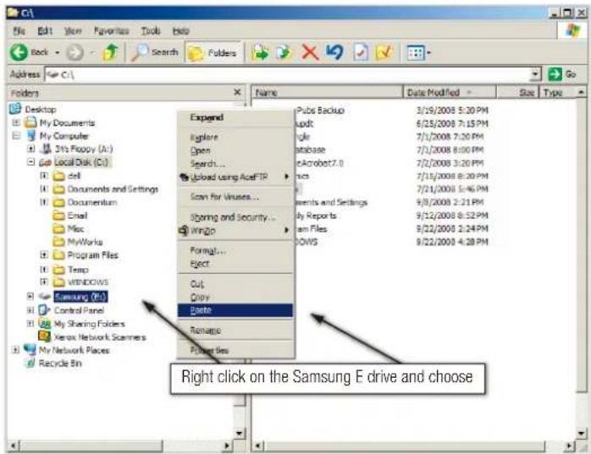
Task: Select the Temp folder in tree
Action: click(78, 270)
